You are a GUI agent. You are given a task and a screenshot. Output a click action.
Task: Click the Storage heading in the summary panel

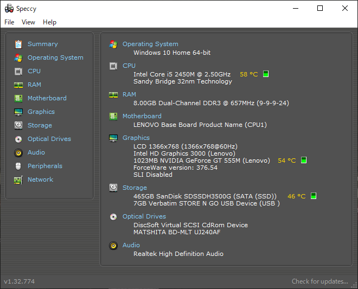pos(135,188)
